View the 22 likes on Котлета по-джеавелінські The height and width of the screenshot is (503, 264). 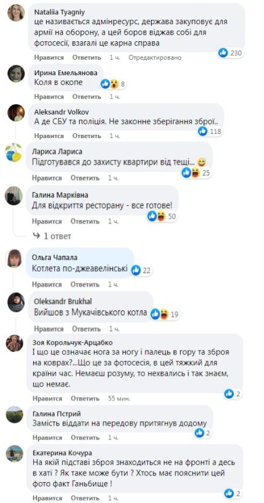(x=141, y=271)
